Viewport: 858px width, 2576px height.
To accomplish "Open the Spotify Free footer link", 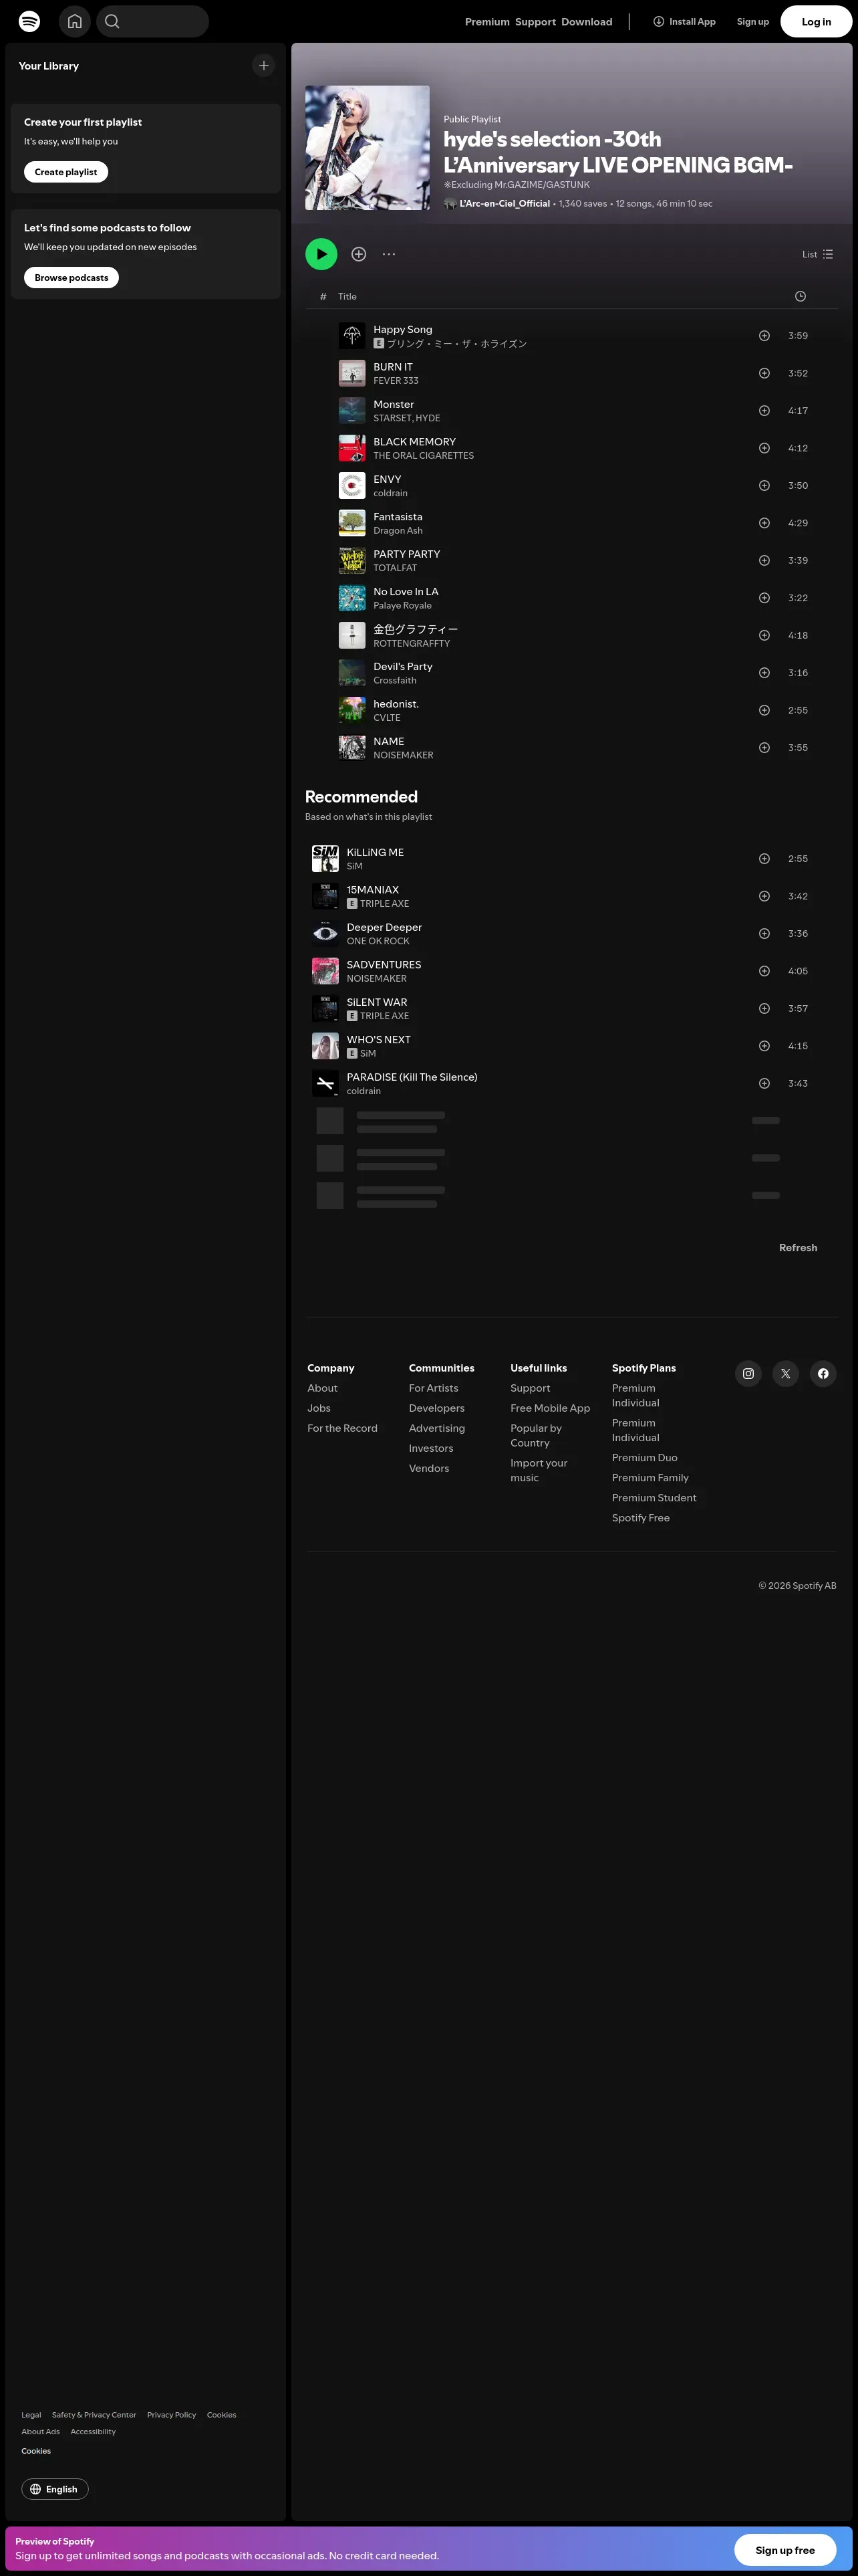I will [641, 1518].
